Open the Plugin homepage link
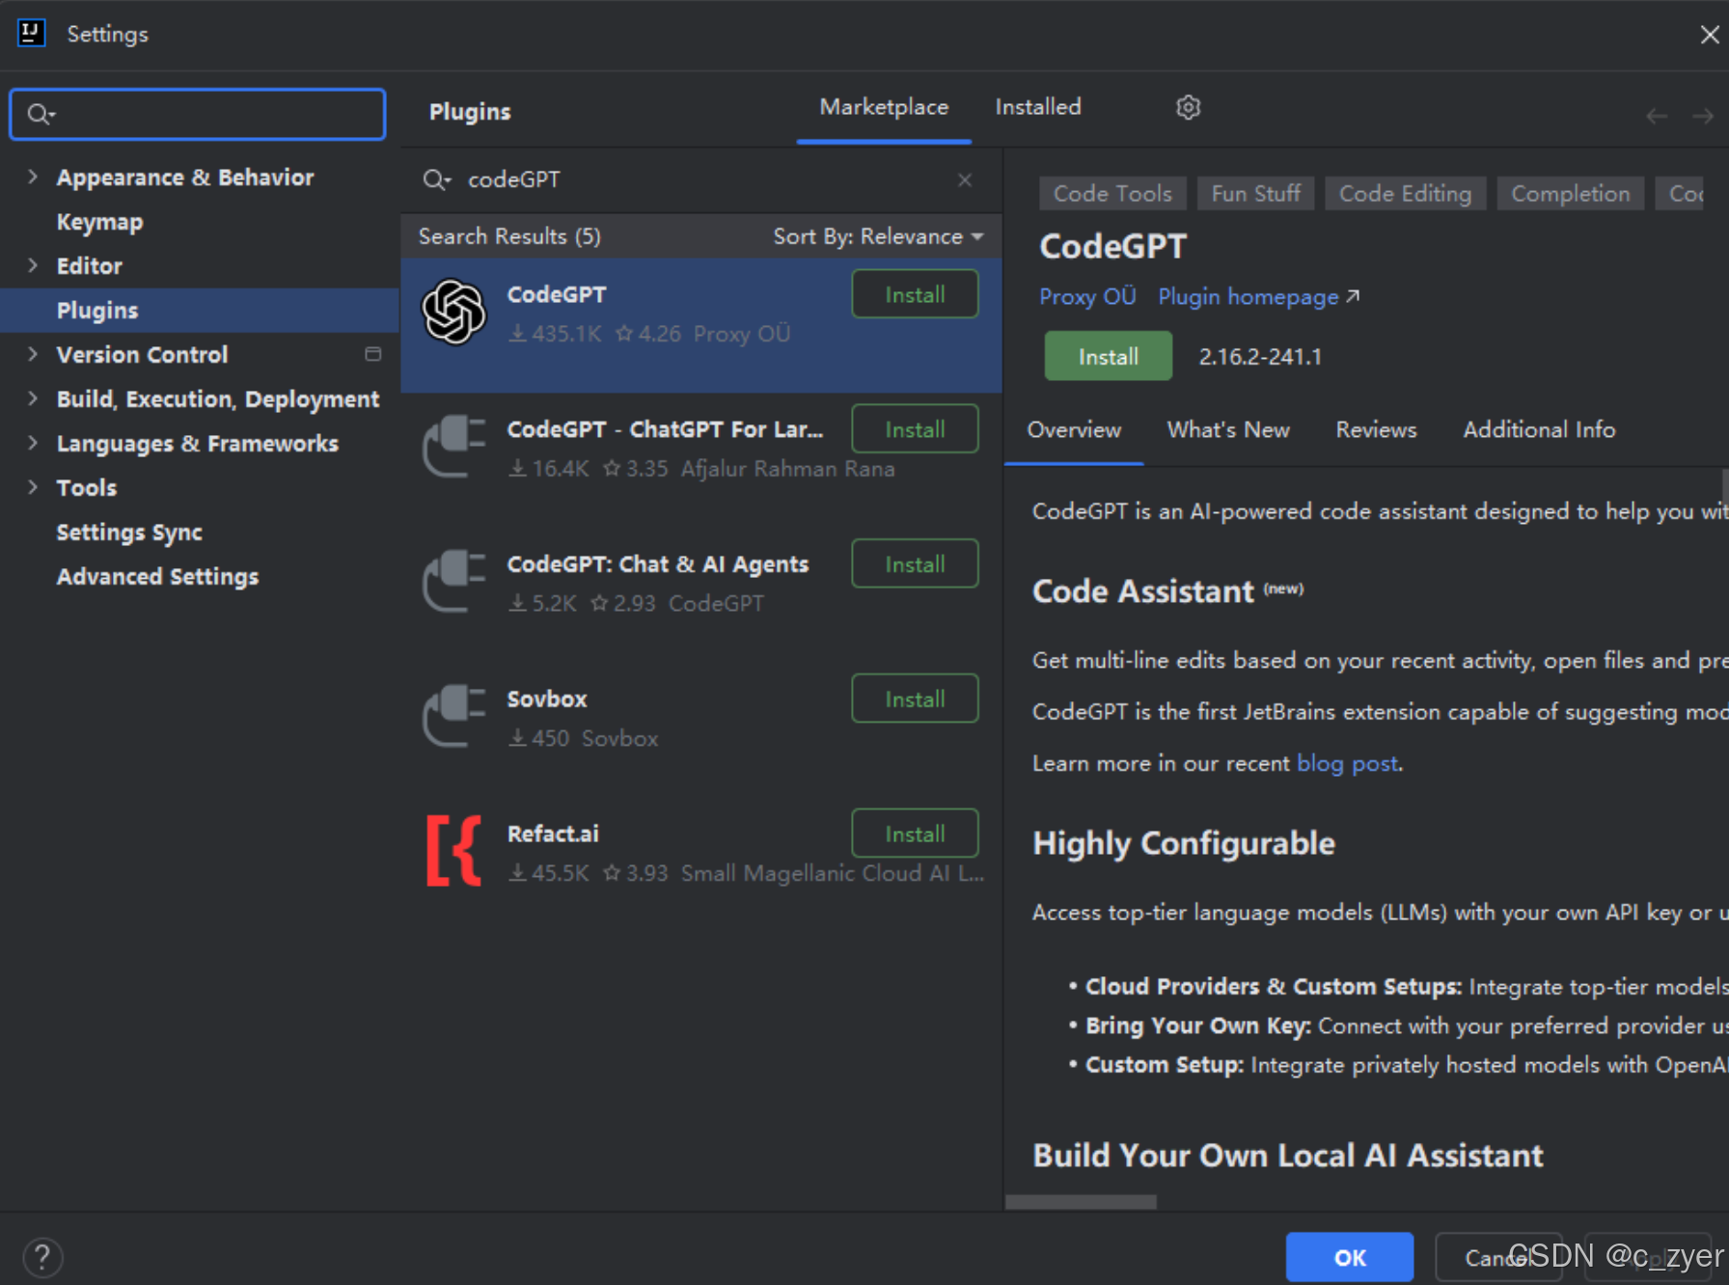Image resolution: width=1729 pixels, height=1285 pixels. click(1258, 297)
